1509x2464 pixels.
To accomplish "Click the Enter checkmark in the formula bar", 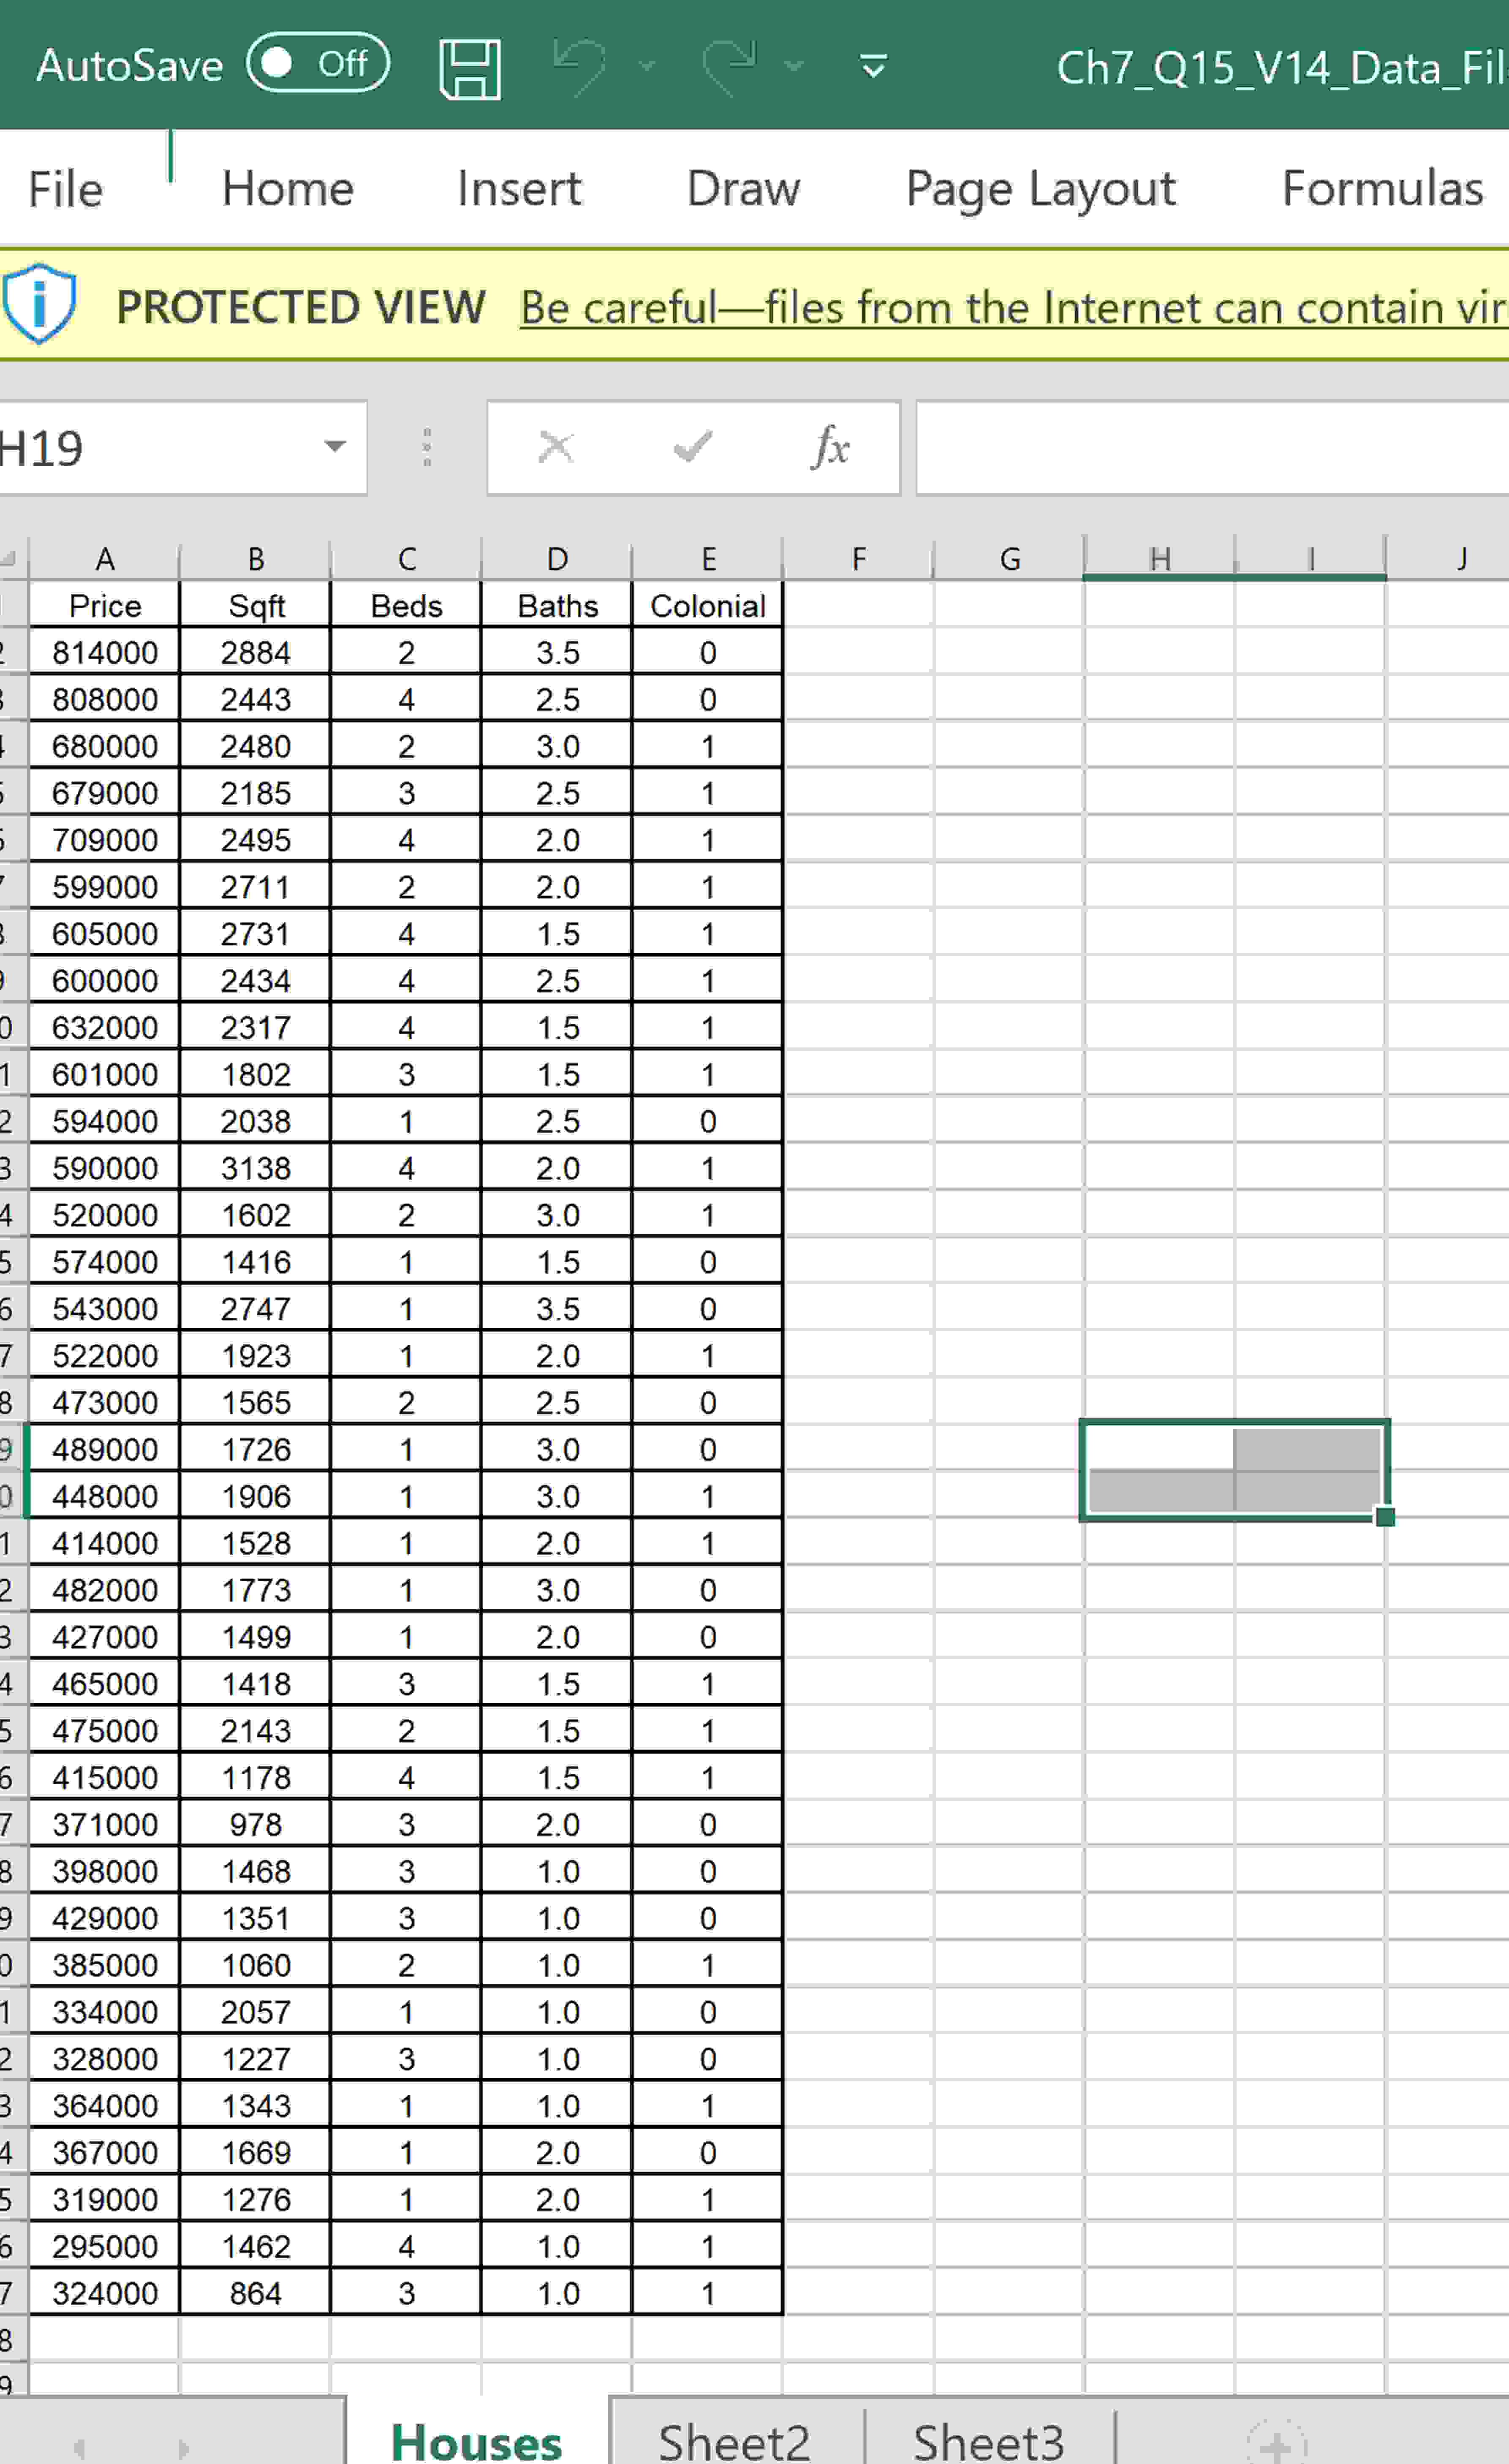I will [x=692, y=447].
